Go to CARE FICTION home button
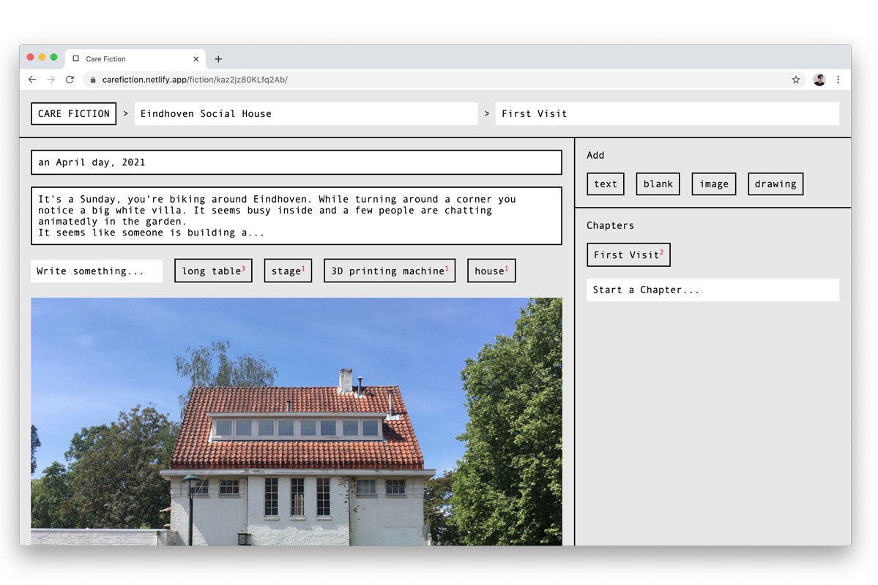 pos(73,113)
